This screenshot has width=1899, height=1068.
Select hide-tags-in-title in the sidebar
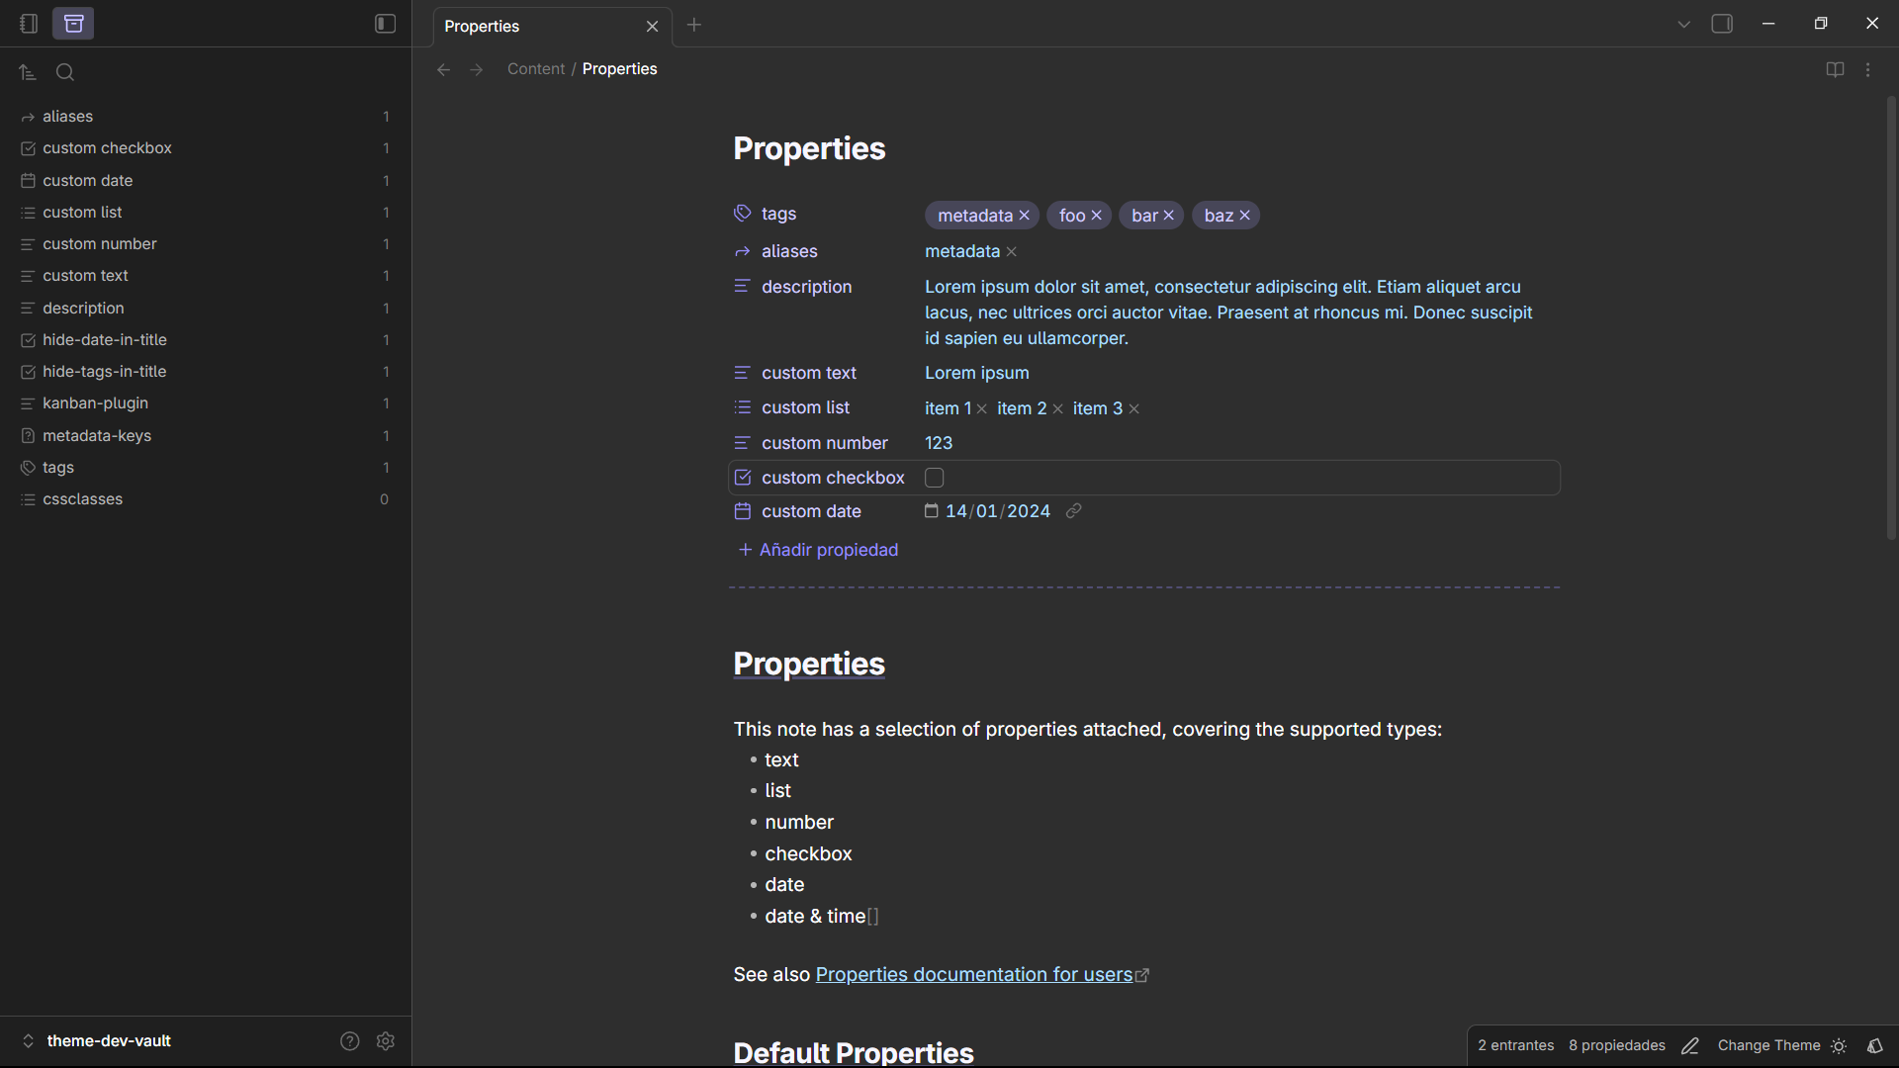(x=205, y=372)
